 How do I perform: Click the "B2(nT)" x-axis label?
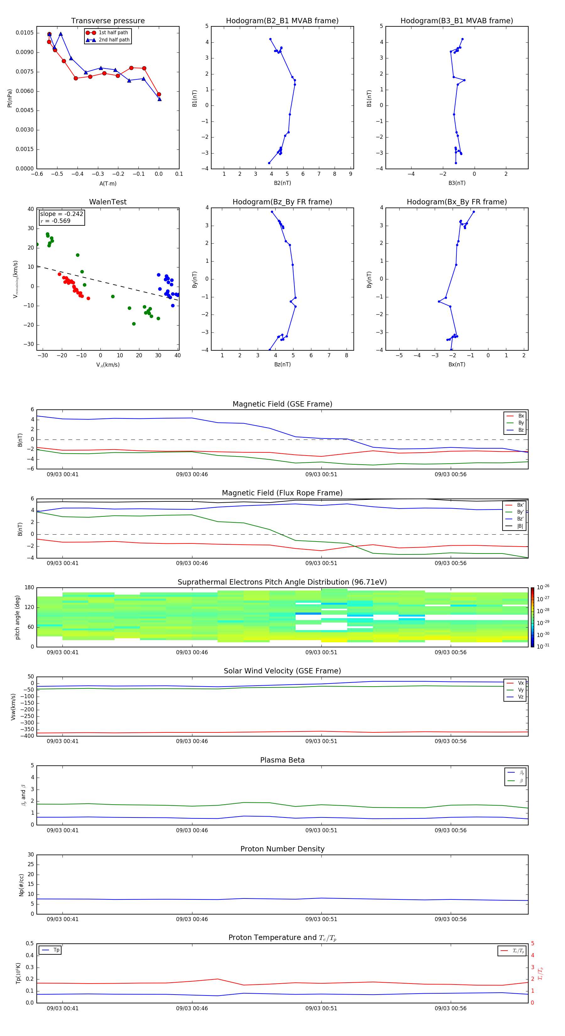[282, 183]
